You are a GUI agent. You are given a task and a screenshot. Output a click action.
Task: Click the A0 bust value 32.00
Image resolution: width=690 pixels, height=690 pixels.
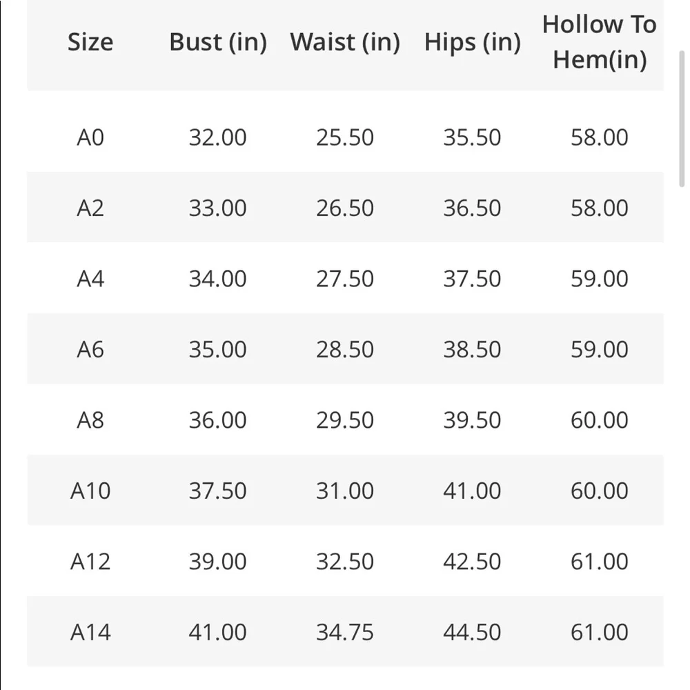click(217, 137)
